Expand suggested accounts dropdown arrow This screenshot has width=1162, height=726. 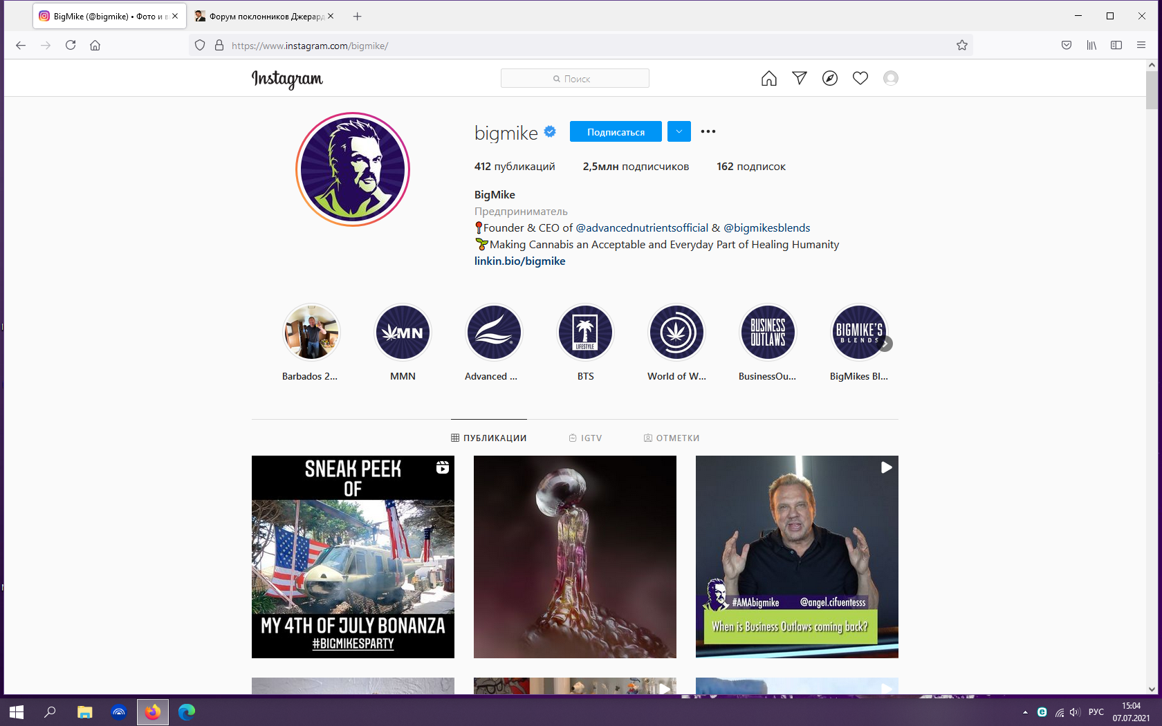pos(679,131)
